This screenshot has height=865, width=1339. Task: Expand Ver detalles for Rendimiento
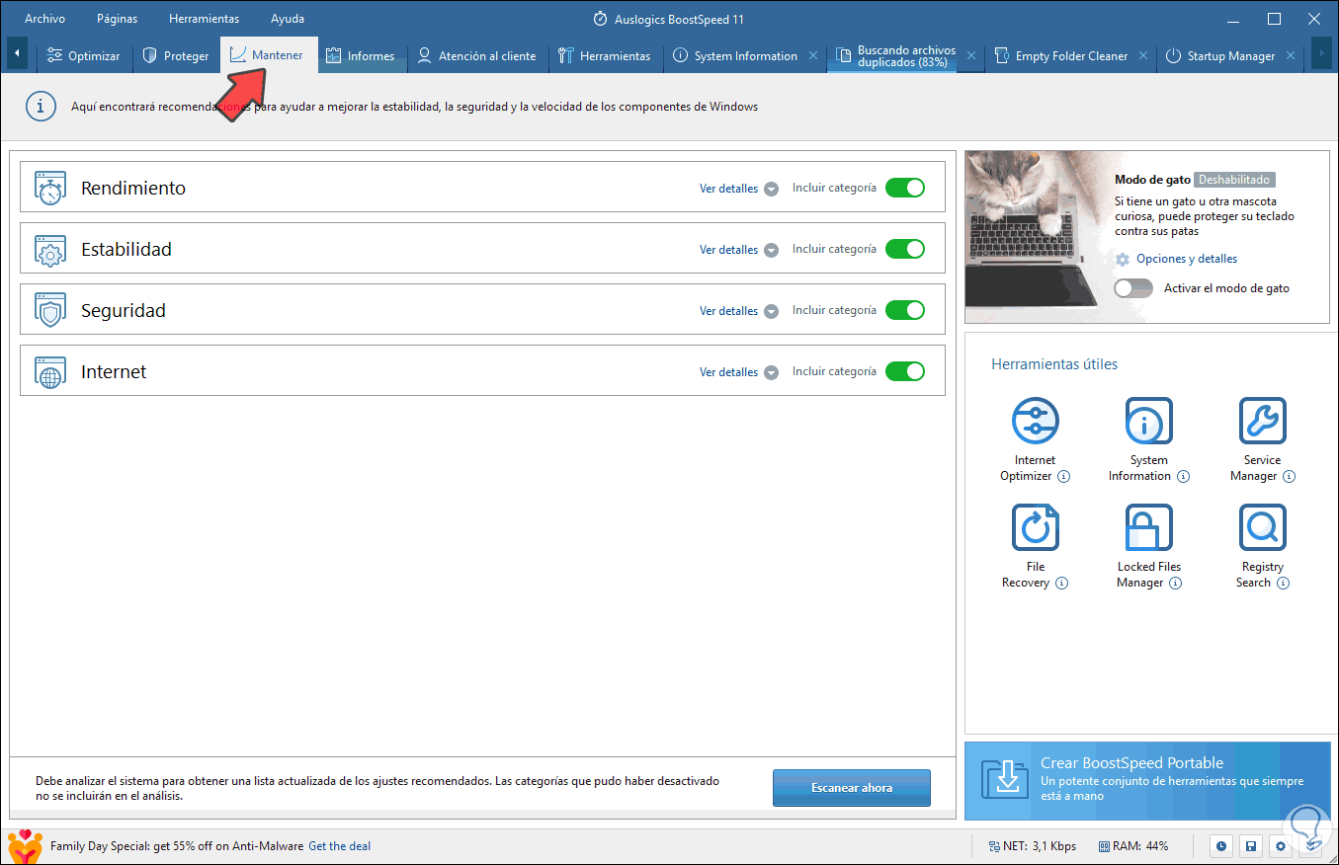pos(739,189)
